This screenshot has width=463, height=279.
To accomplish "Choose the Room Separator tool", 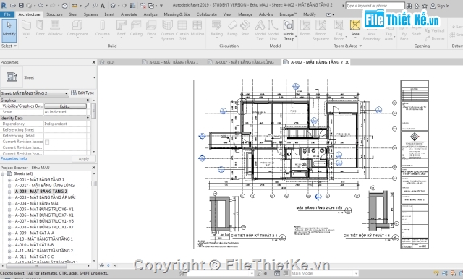I will pos(320,30).
